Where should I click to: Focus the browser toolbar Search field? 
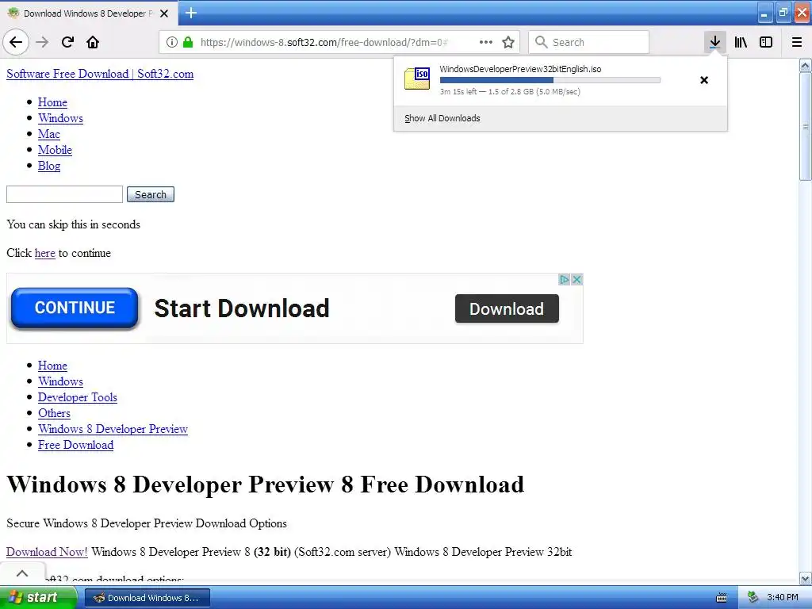589,42
